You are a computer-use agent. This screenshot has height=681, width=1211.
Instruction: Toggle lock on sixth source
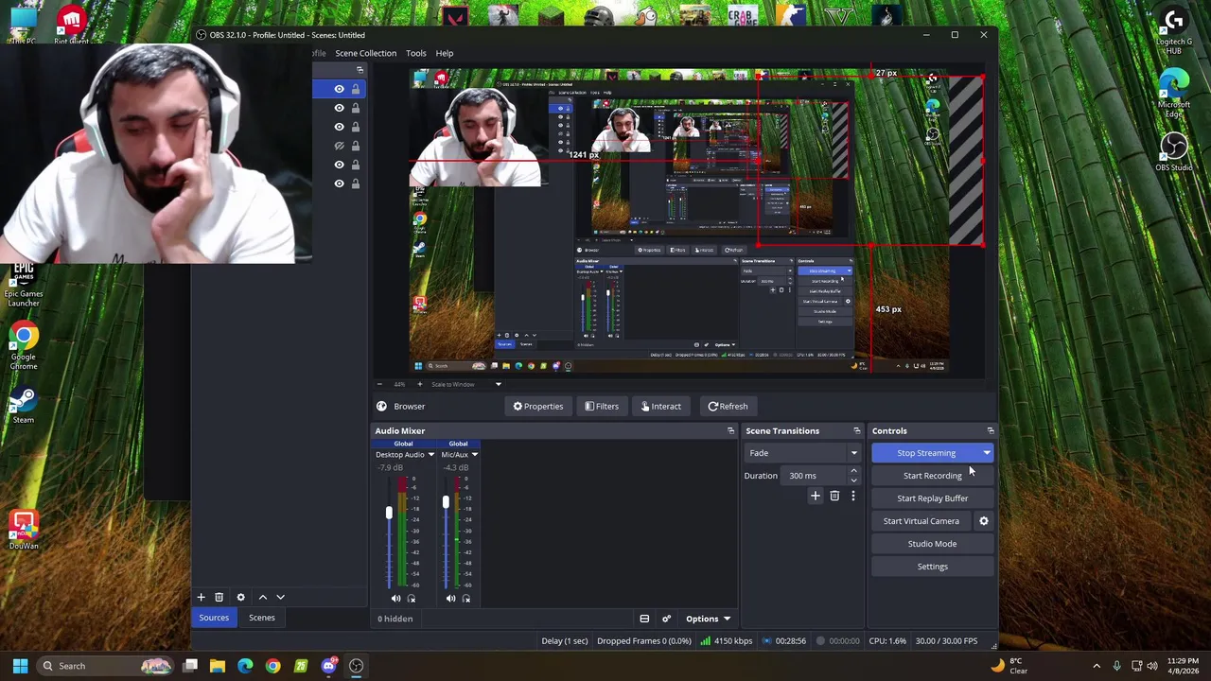[356, 183]
